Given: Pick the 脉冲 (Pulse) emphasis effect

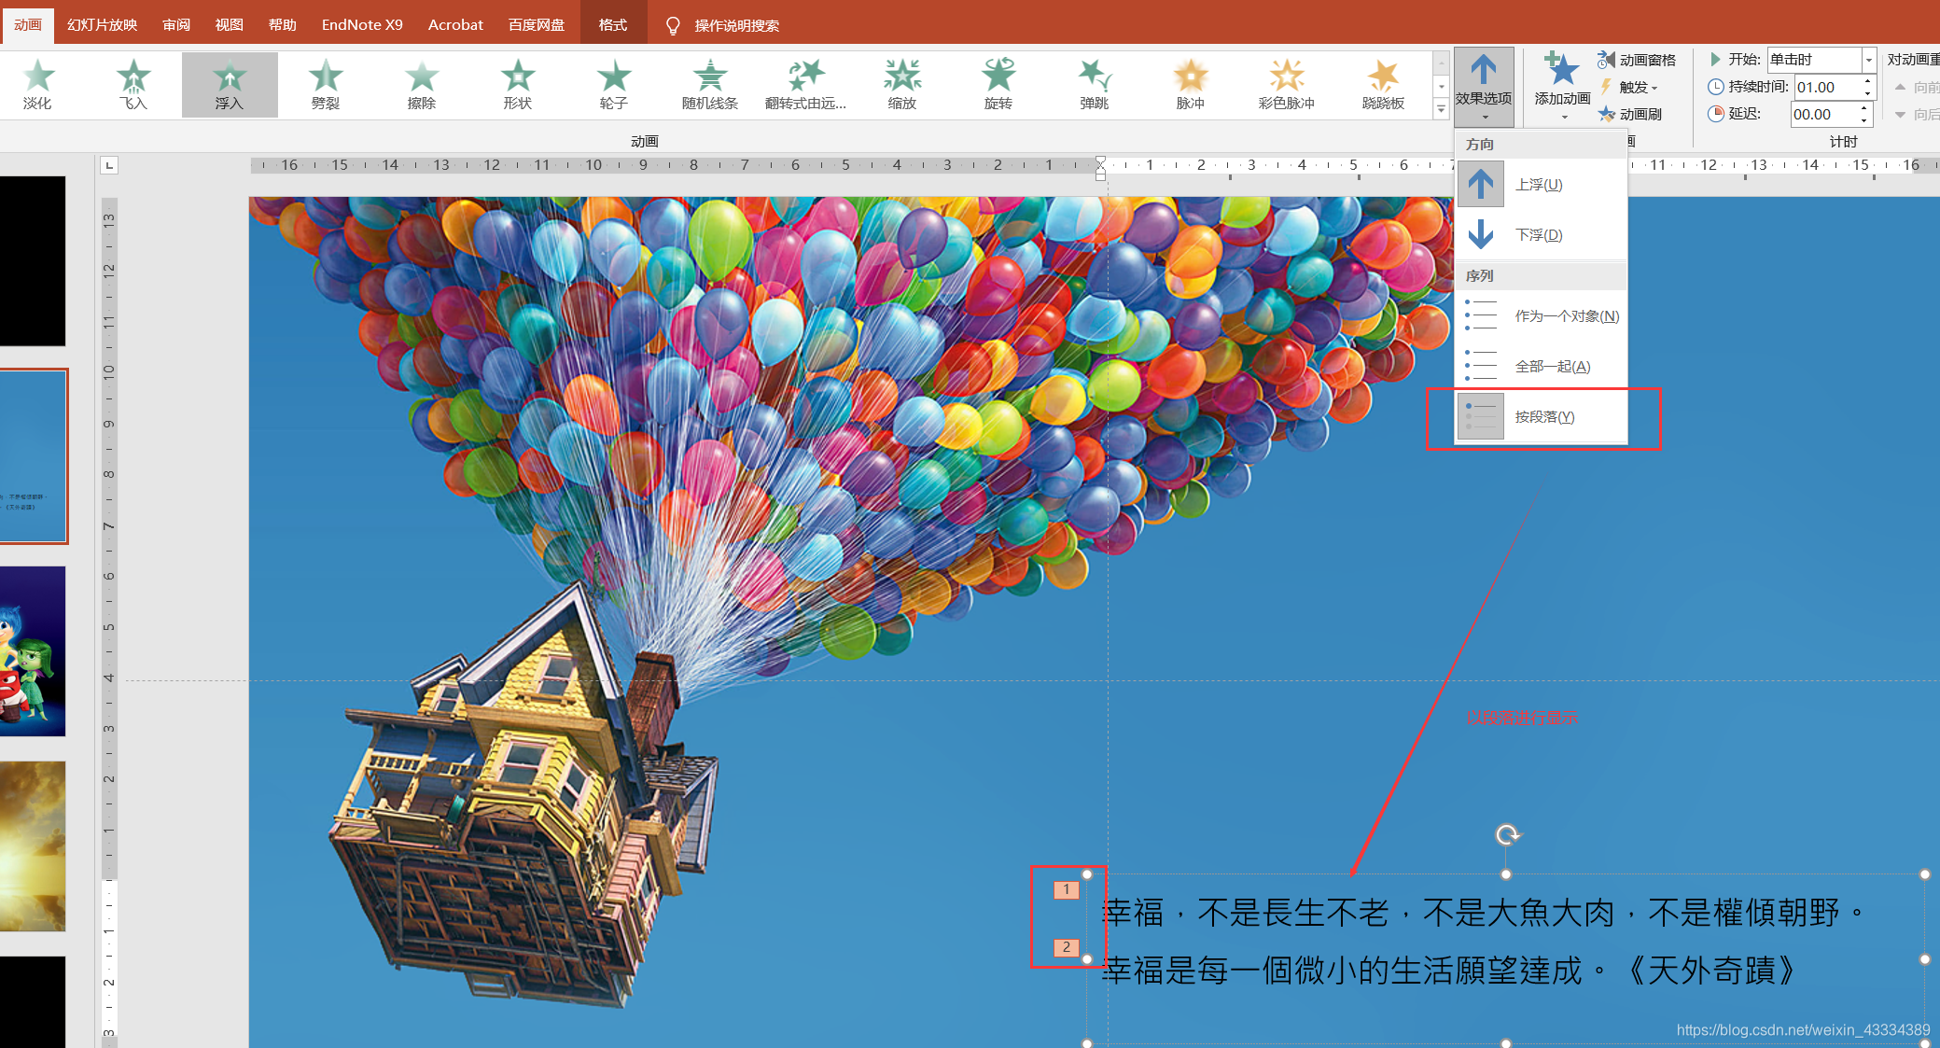Looking at the screenshot, I should [1190, 84].
